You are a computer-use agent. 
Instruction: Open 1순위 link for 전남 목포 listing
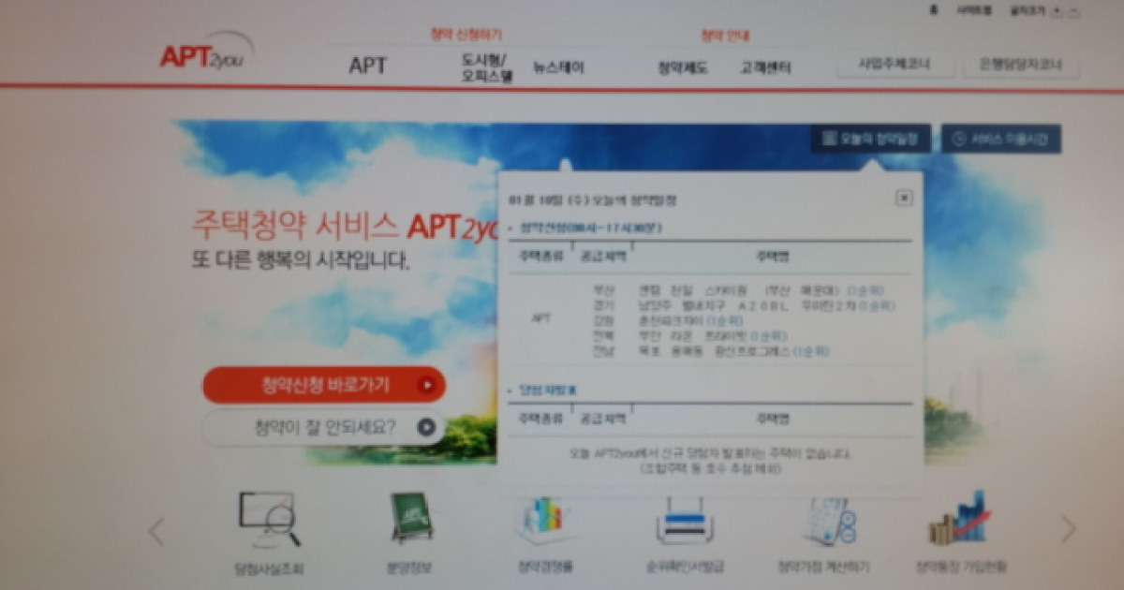coord(810,351)
